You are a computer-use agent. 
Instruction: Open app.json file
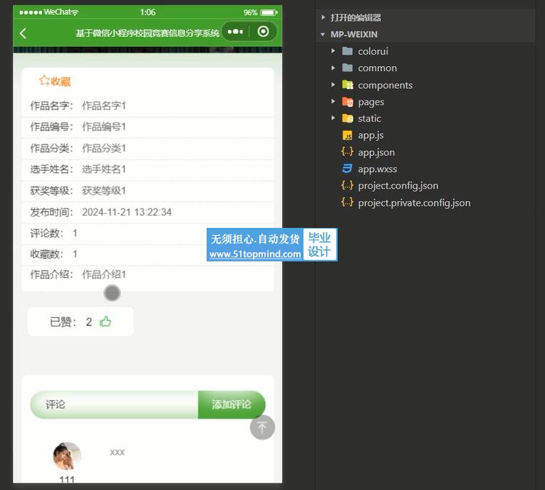tap(376, 152)
